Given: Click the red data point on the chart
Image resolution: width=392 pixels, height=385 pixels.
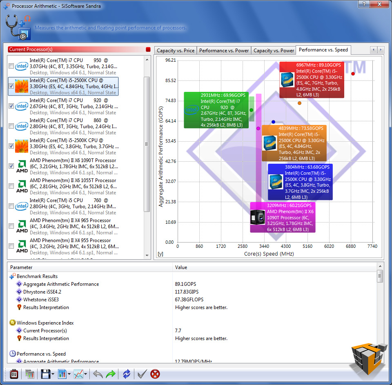Looking at the screenshot, I should (353, 74).
